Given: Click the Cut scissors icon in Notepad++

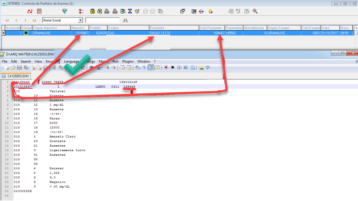Looking at the screenshot, I should coord(54,68).
